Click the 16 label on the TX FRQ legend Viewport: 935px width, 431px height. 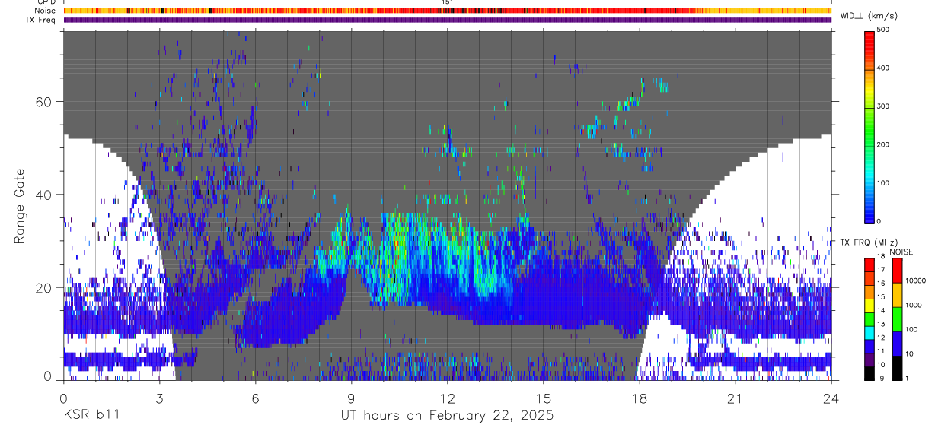(881, 284)
